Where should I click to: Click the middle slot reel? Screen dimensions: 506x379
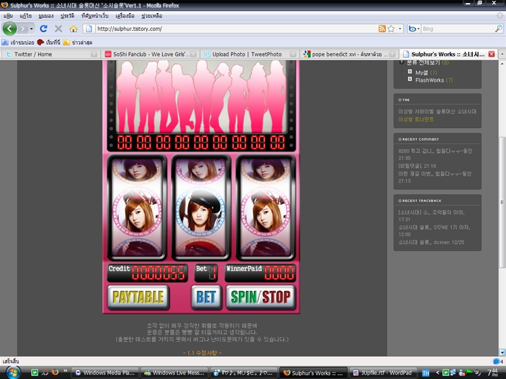201,208
